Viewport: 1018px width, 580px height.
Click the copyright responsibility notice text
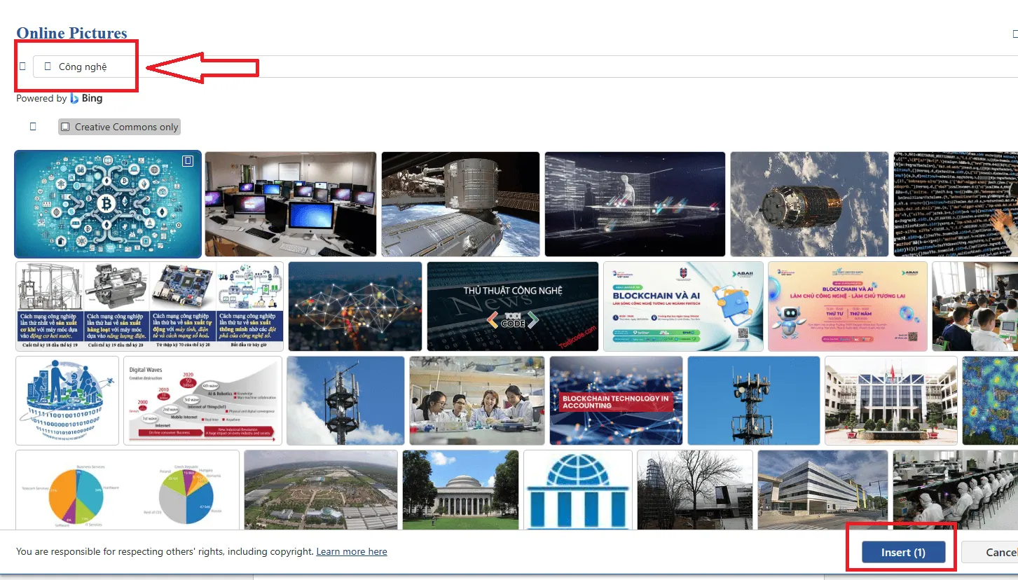pos(165,551)
